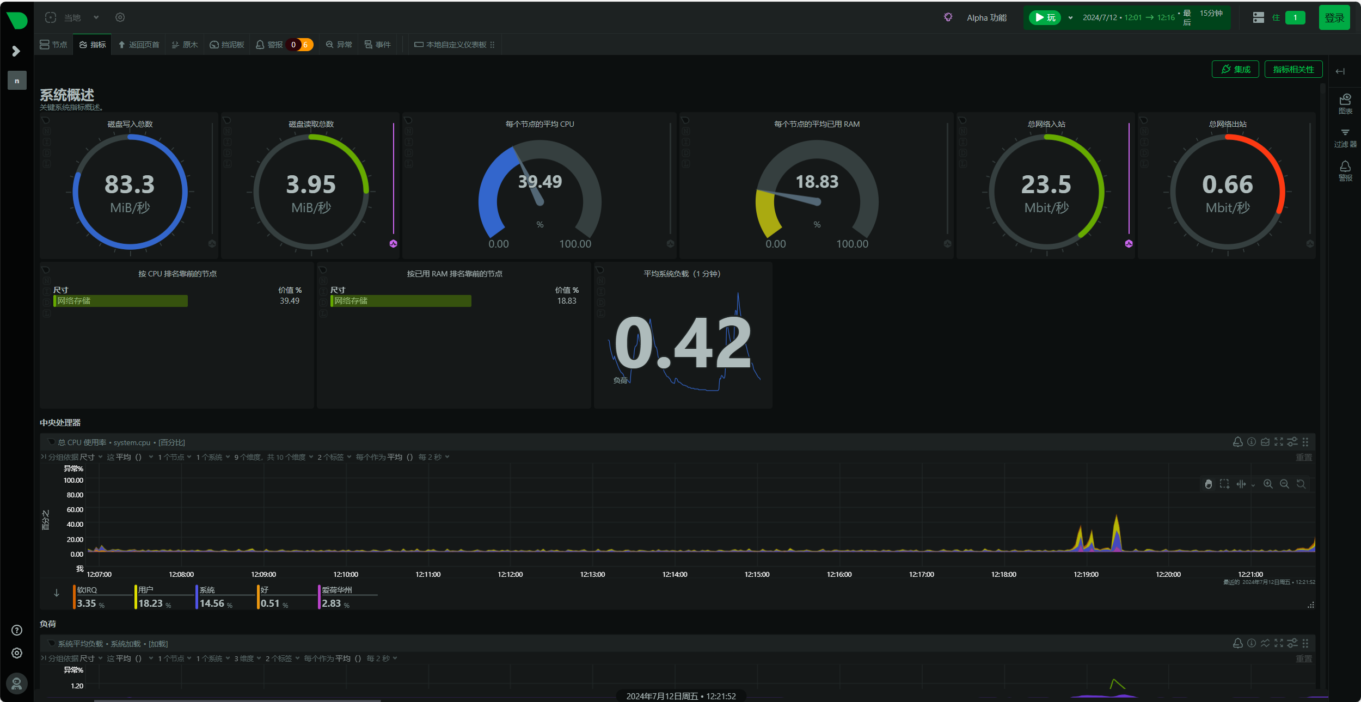Open the 分组依据 尺寸 dropdown on CPU chart

(75, 457)
